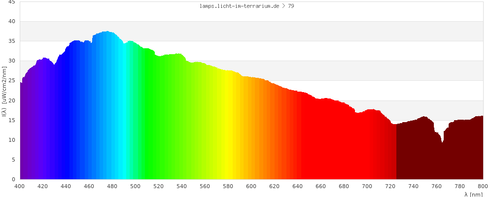The width and height of the screenshot is (493, 197).
Task: Click the 600 wavelength axis label
Action: tap(251, 186)
